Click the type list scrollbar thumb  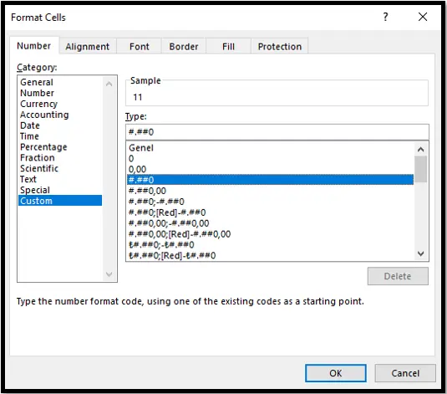(x=420, y=169)
